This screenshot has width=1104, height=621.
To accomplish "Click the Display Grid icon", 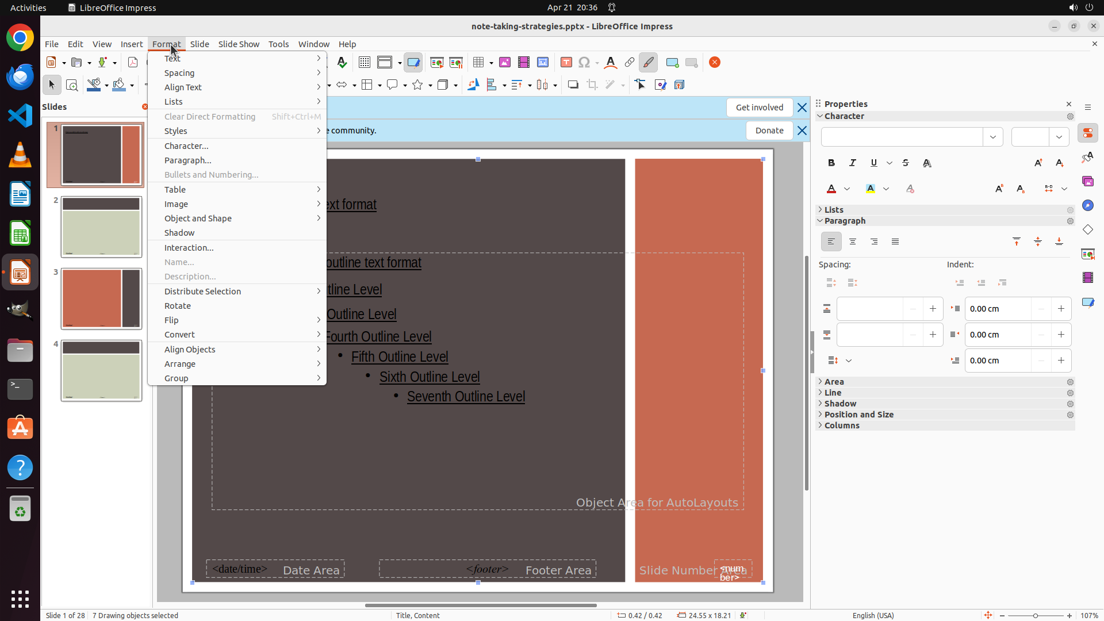I will pyautogui.click(x=364, y=63).
